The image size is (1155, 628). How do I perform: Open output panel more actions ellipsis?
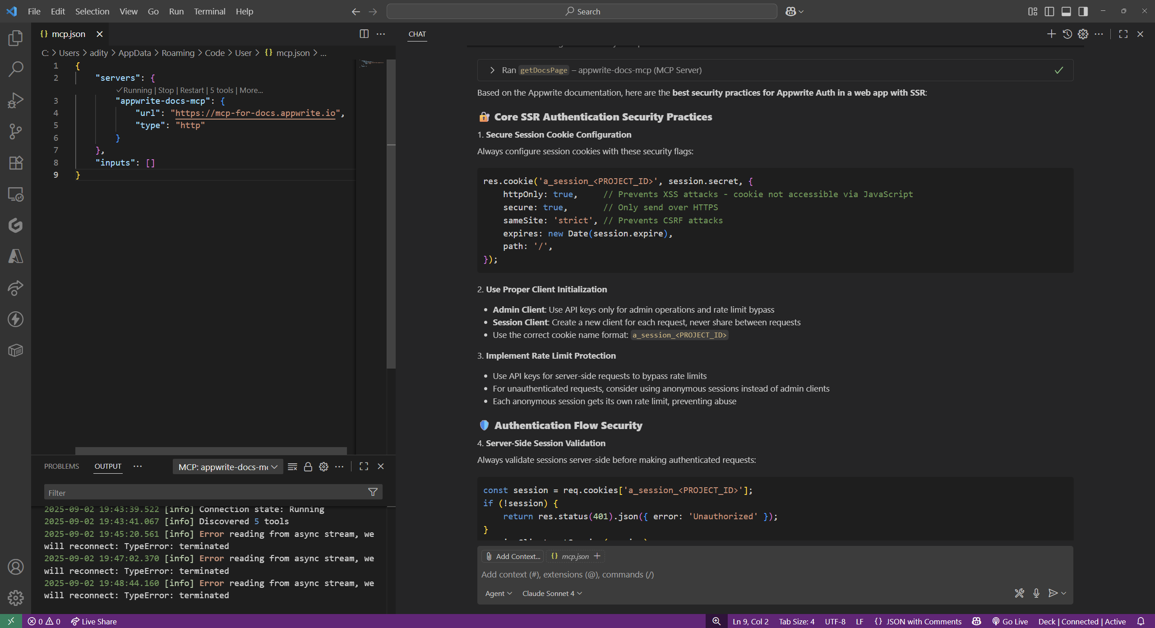339,466
